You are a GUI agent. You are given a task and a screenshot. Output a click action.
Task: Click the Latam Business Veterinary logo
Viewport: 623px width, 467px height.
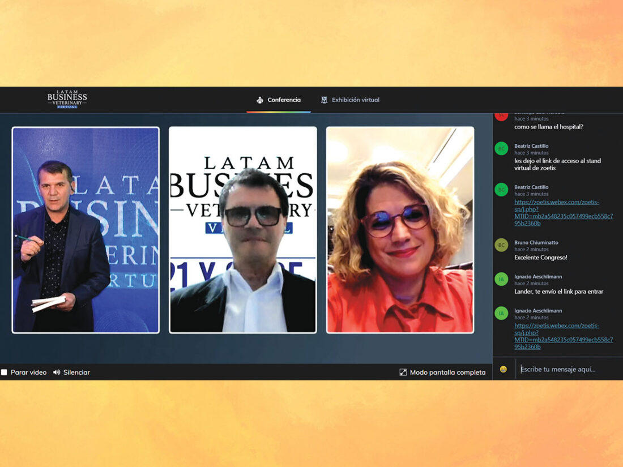67,99
